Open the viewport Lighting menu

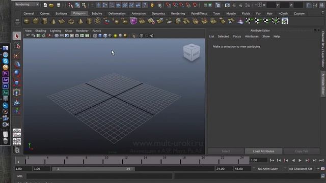coord(56,30)
